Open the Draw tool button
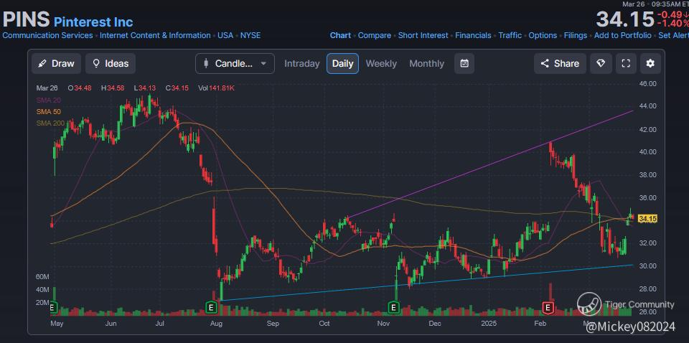The height and width of the screenshot is (343, 689). (56, 64)
